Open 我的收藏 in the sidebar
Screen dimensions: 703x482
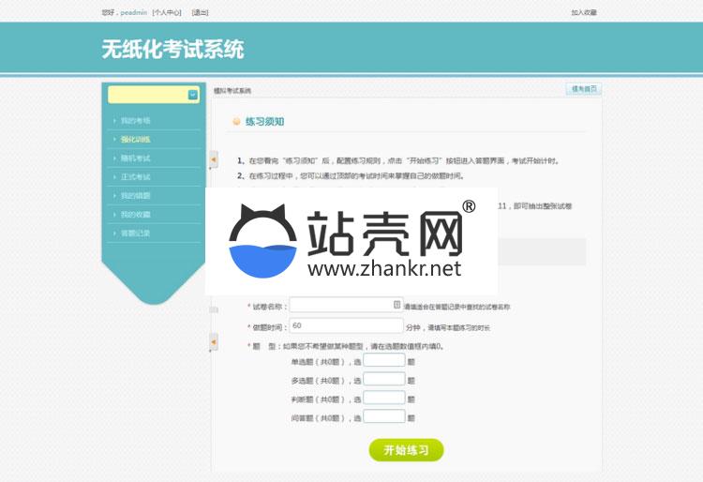point(136,215)
